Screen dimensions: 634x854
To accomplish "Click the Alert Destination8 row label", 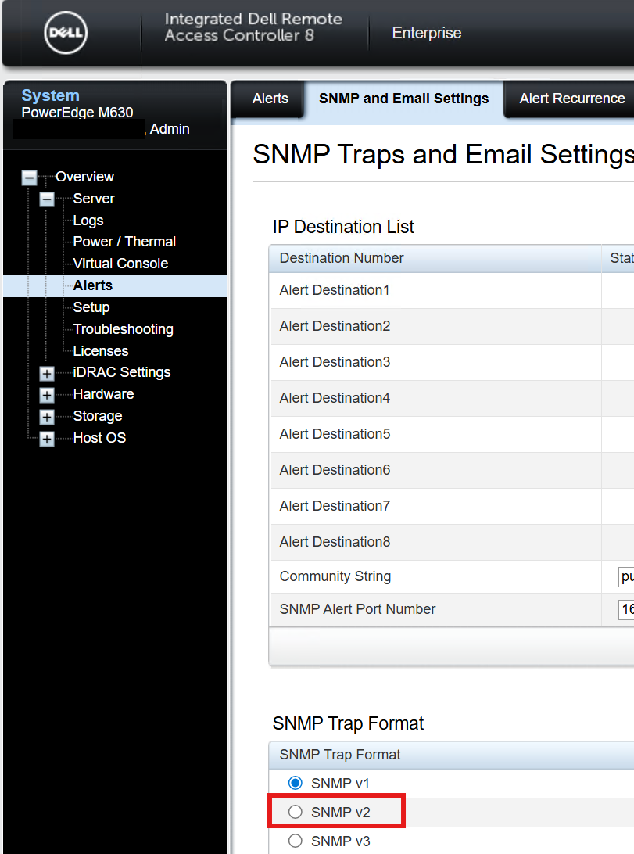I will tap(335, 542).
